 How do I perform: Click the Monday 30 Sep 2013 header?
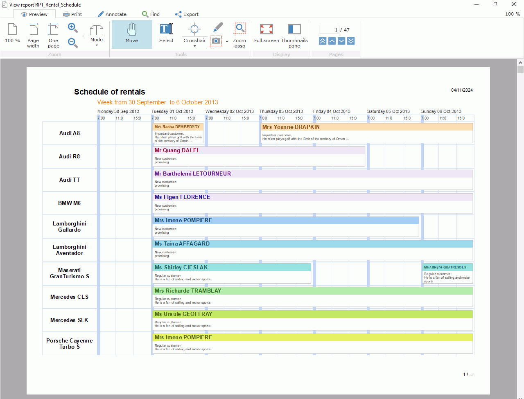tap(118, 111)
